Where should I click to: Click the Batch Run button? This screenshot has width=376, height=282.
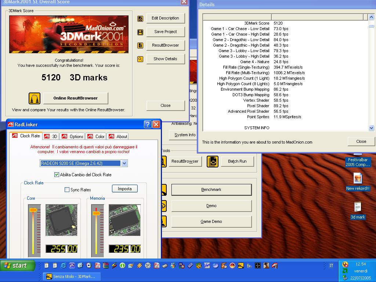pyautogui.click(x=237, y=162)
